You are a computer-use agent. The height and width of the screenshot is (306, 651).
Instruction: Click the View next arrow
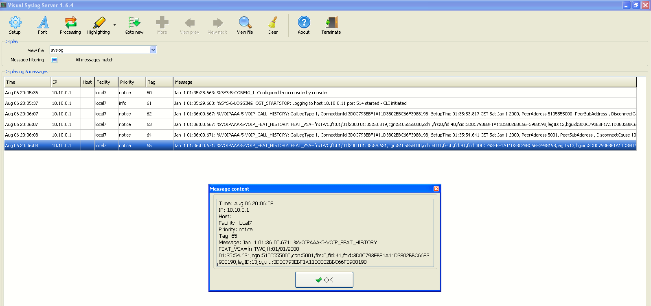tap(217, 26)
